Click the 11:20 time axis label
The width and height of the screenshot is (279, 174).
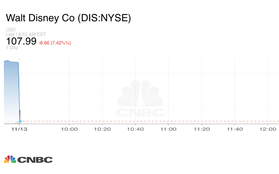[x=202, y=129]
